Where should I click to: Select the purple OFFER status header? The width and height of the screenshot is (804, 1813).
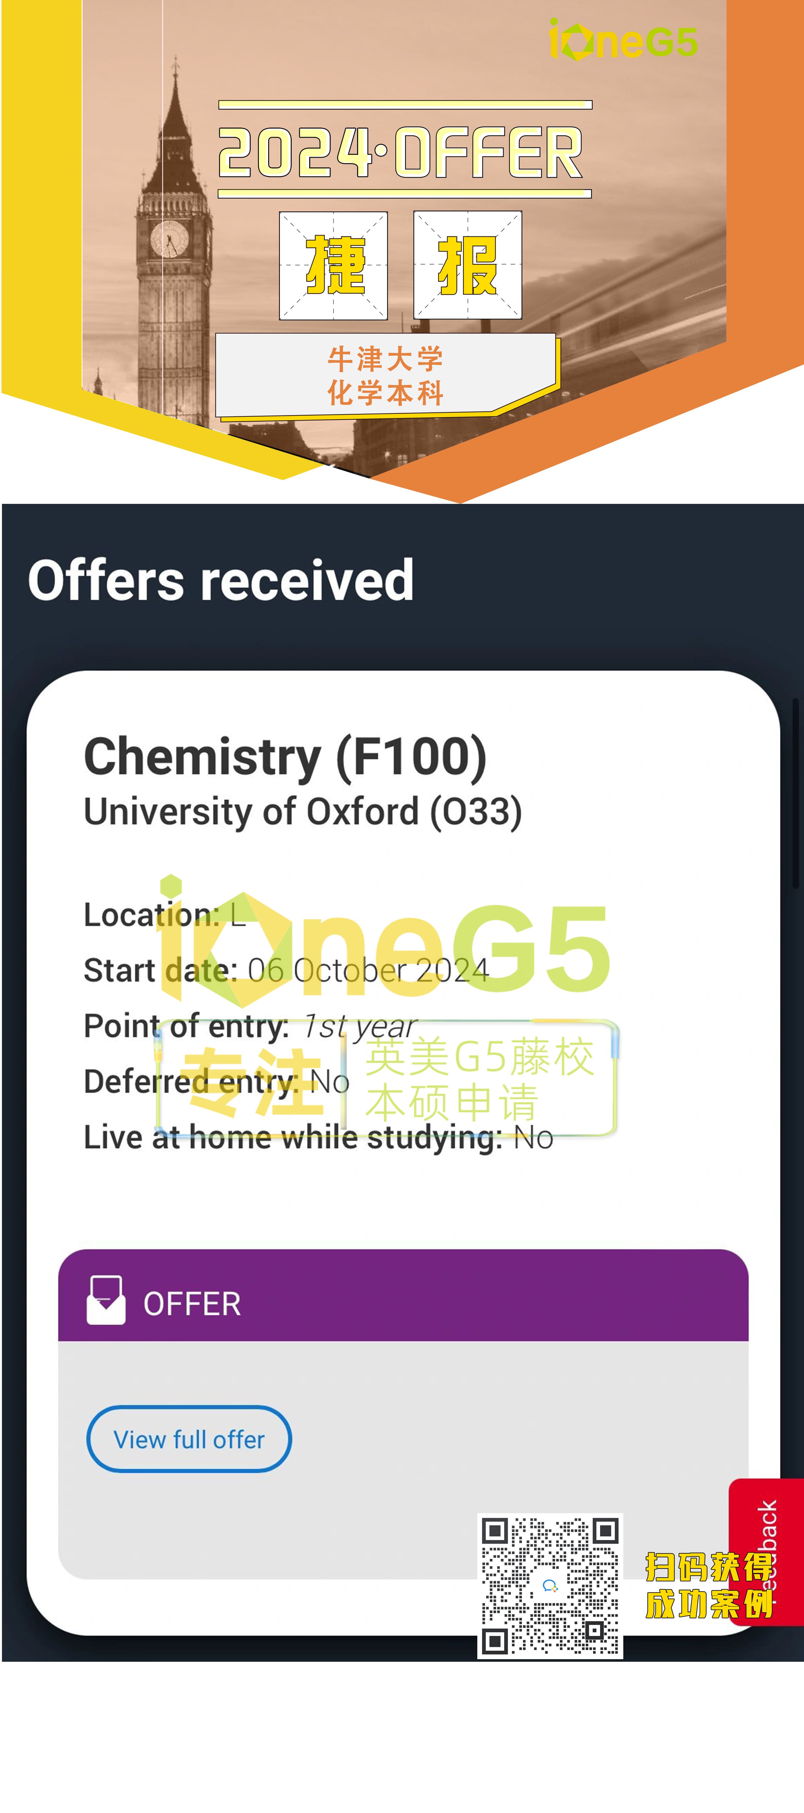pos(403,1296)
